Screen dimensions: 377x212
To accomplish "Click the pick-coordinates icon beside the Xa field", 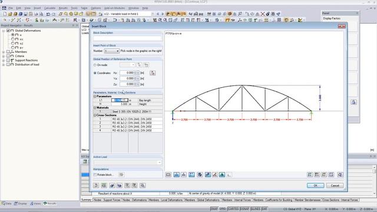I will point(153,73).
